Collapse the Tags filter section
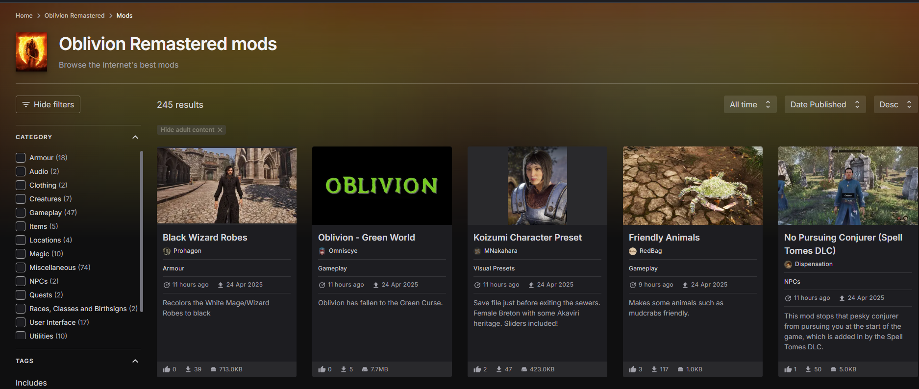This screenshot has height=389, width=919. click(135, 361)
